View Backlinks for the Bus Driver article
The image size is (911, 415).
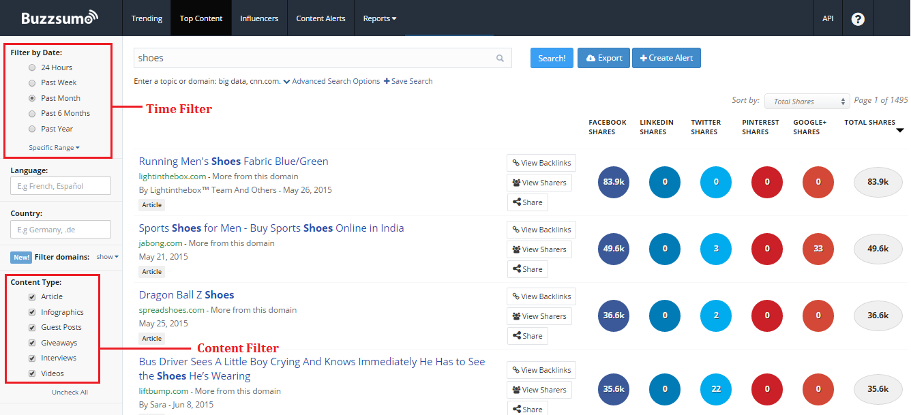click(x=541, y=370)
